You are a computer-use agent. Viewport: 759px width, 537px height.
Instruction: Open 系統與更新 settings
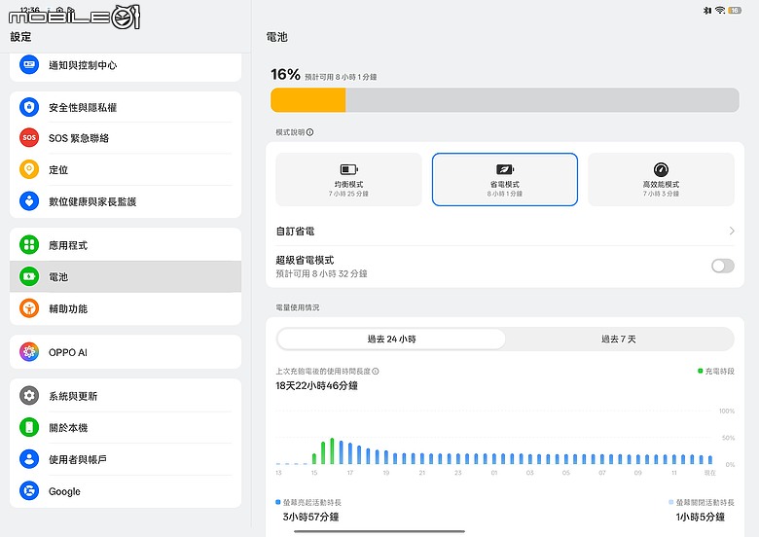click(x=126, y=396)
